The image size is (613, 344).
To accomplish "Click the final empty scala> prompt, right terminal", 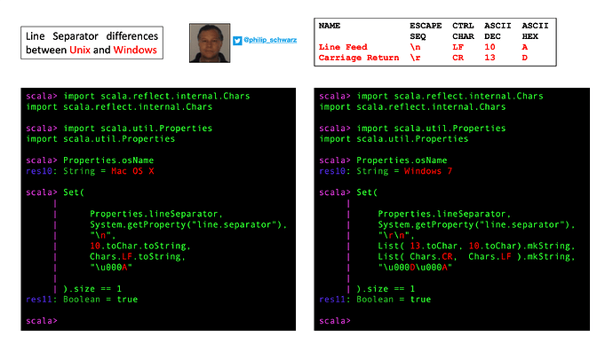I will coord(335,321).
